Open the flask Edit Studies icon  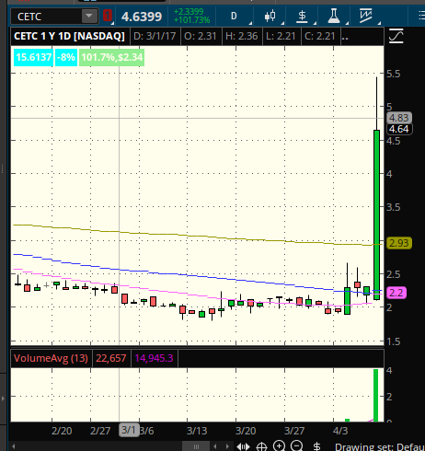coord(334,17)
